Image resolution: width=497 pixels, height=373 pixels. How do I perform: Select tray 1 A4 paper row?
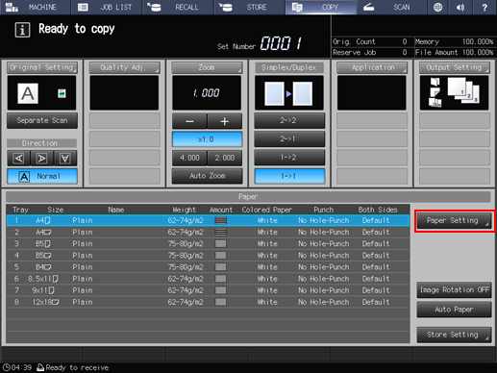[208, 220]
